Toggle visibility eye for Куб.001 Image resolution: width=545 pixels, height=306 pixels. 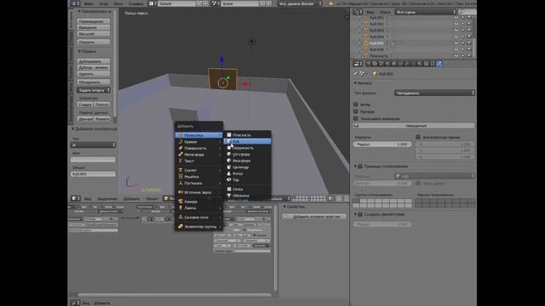tap(456, 18)
